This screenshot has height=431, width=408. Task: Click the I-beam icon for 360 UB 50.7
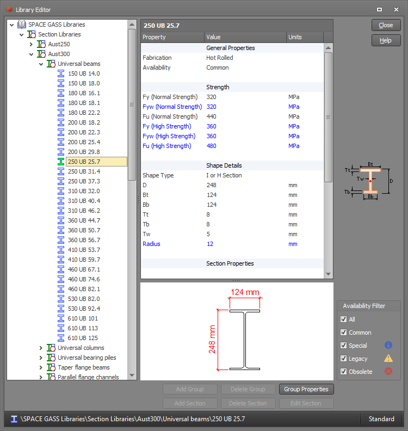[61, 230]
